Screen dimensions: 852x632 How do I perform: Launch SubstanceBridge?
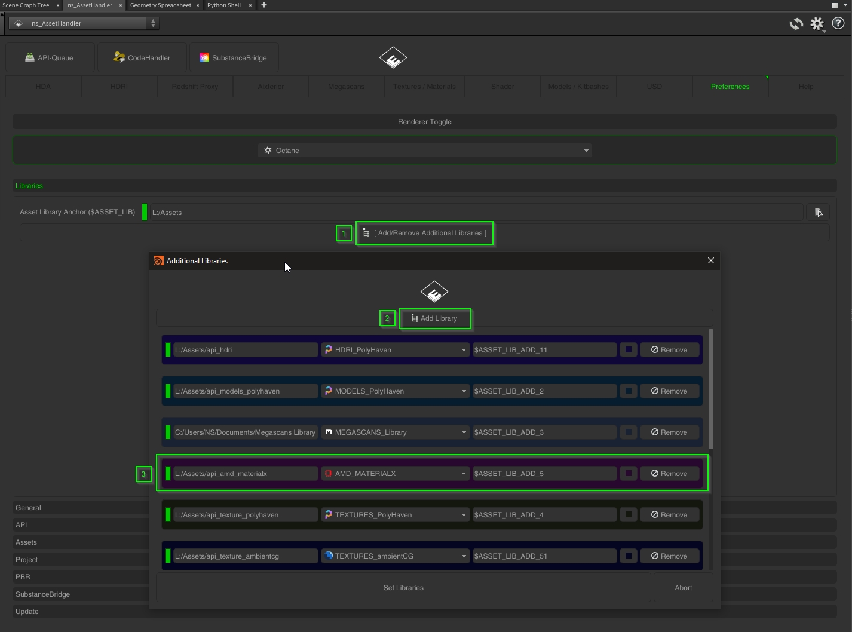pyautogui.click(x=234, y=58)
